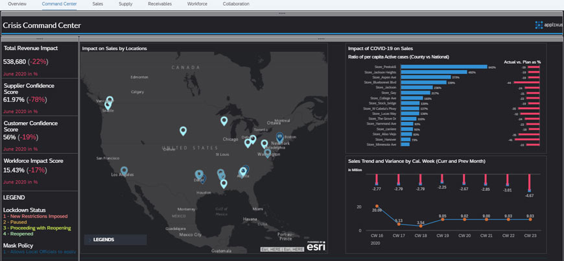Click the Store_Bluebonnet Blvd blue bar
Image resolution: width=564 pixels, height=261 pixels.
click(x=424, y=82)
